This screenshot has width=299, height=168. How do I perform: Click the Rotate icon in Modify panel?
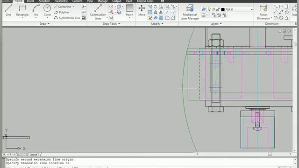pos(156,7)
